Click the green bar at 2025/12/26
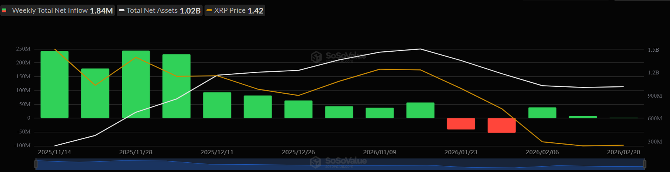 pyautogui.click(x=298, y=109)
